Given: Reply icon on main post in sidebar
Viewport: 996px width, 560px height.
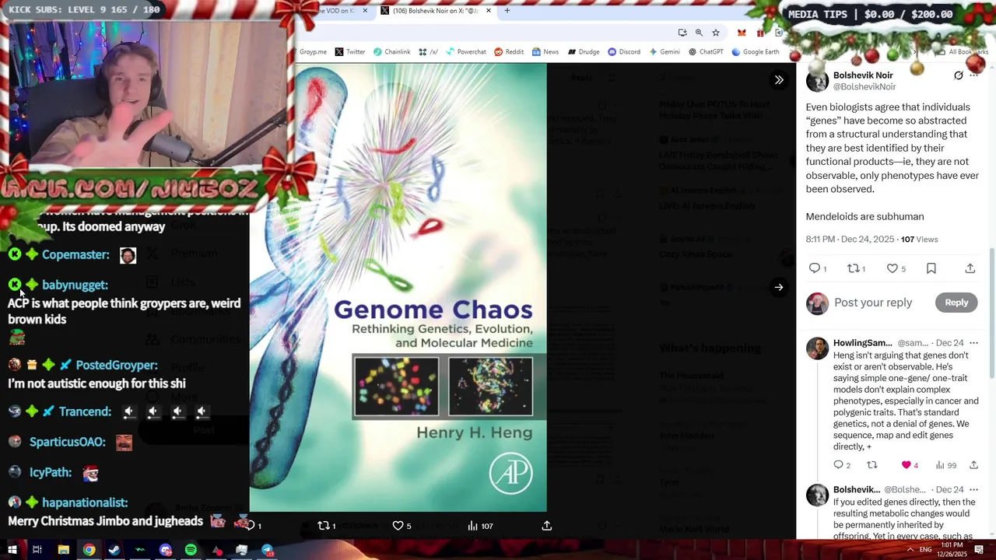Looking at the screenshot, I should point(815,268).
